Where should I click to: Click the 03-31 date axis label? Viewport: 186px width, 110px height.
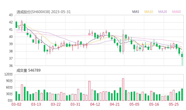click(75, 104)
